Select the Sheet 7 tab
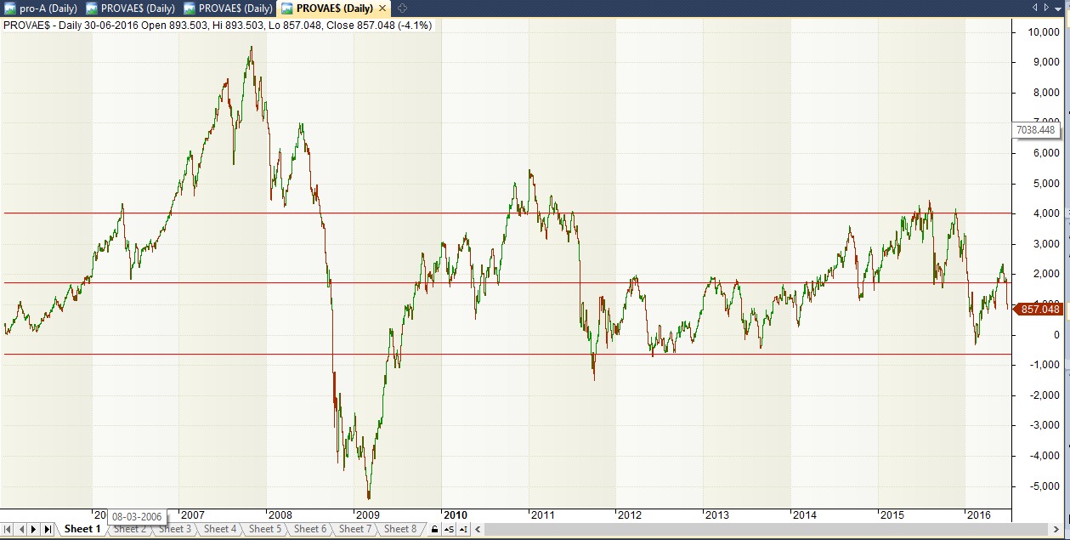 pyautogui.click(x=355, y=529)
